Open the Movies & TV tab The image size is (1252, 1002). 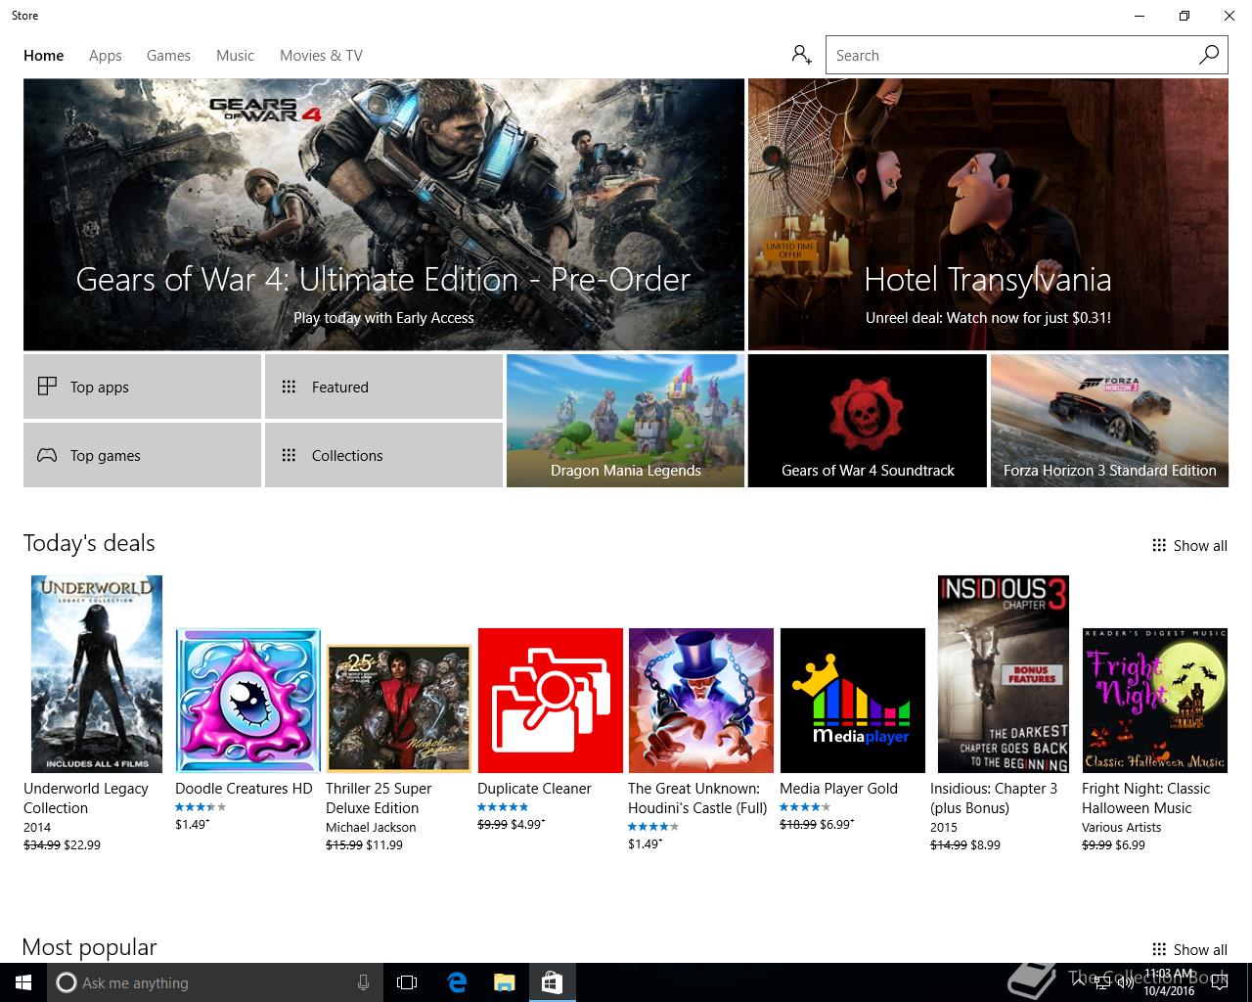click(x=321, y=56)
